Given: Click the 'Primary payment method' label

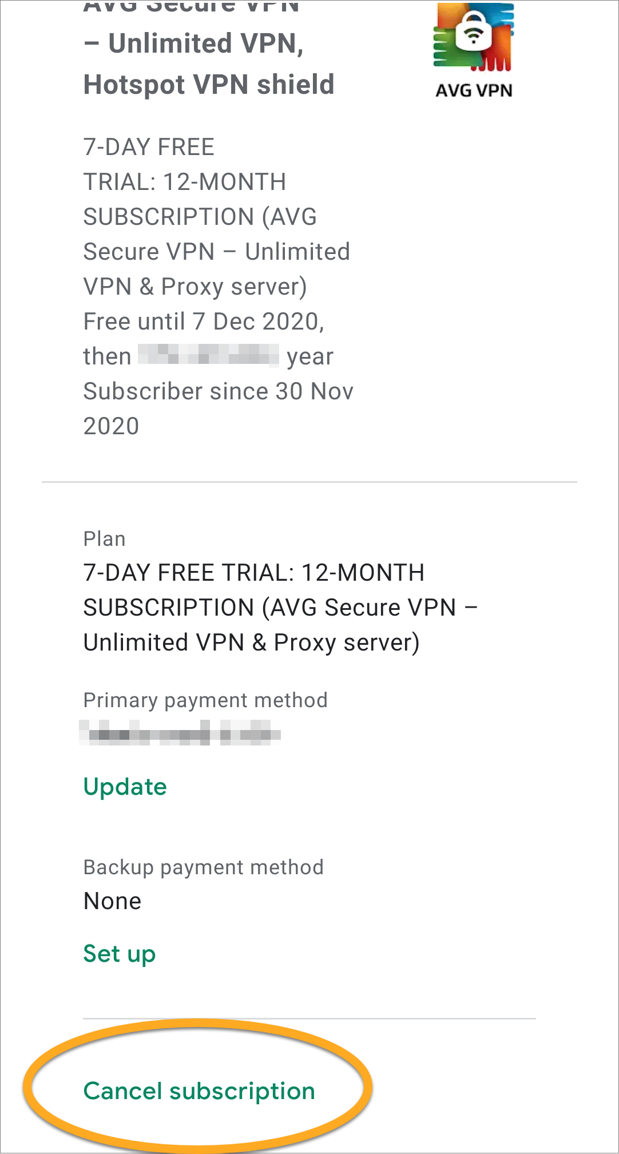Looking at the screenshot, I should tap(205, 700).
